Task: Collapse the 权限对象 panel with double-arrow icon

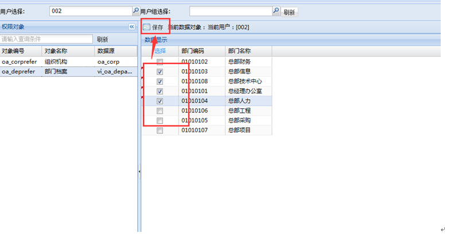Action: pyautogui.click(x=131, y=27)
